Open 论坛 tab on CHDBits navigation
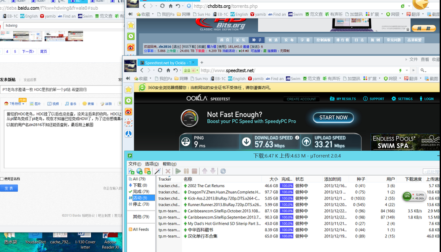 click(x=240, y=40)
